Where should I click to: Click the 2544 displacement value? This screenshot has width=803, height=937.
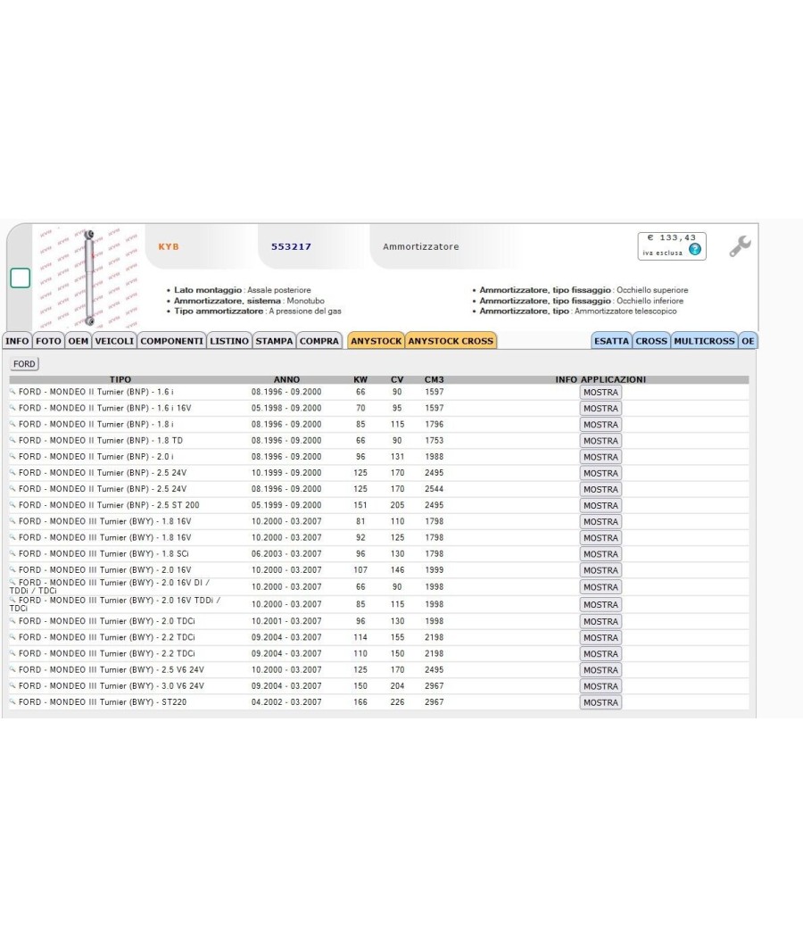[x=435, y=488]
